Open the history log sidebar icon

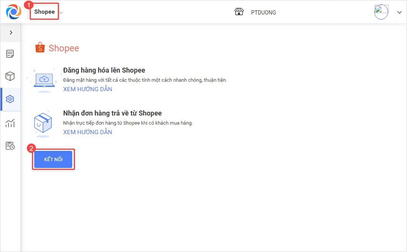(x=10, y=146)
